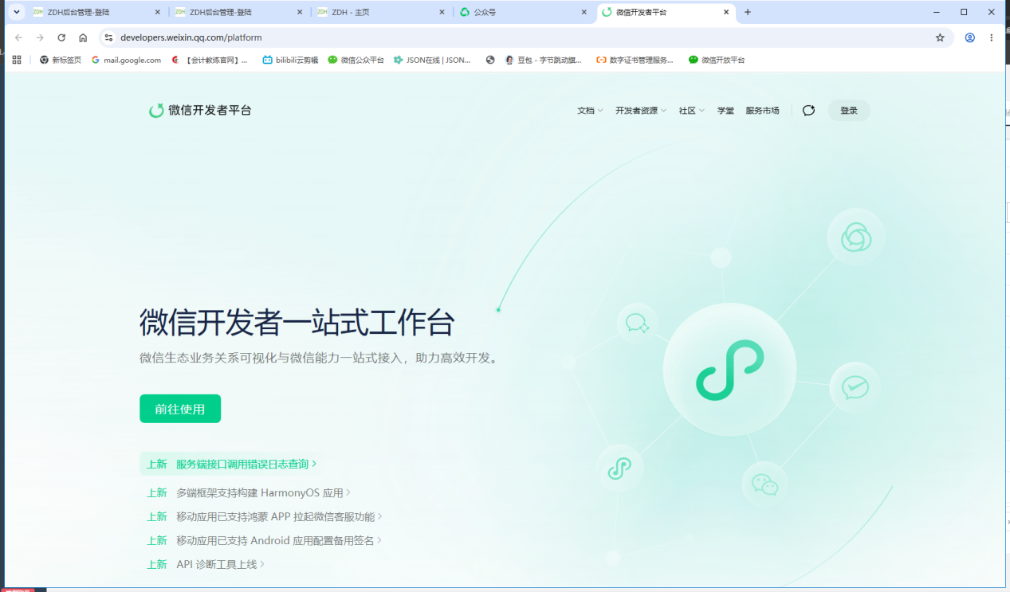Switch to the 公众号 tab
This screenshot has width=1010, height=592.
pyautogui.click(x=524, y=12)
